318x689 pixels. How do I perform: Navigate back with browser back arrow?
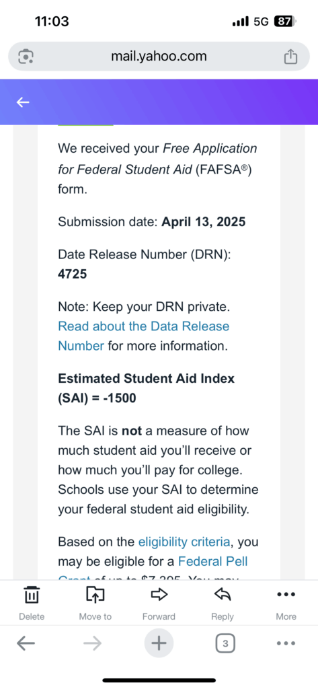26,644
